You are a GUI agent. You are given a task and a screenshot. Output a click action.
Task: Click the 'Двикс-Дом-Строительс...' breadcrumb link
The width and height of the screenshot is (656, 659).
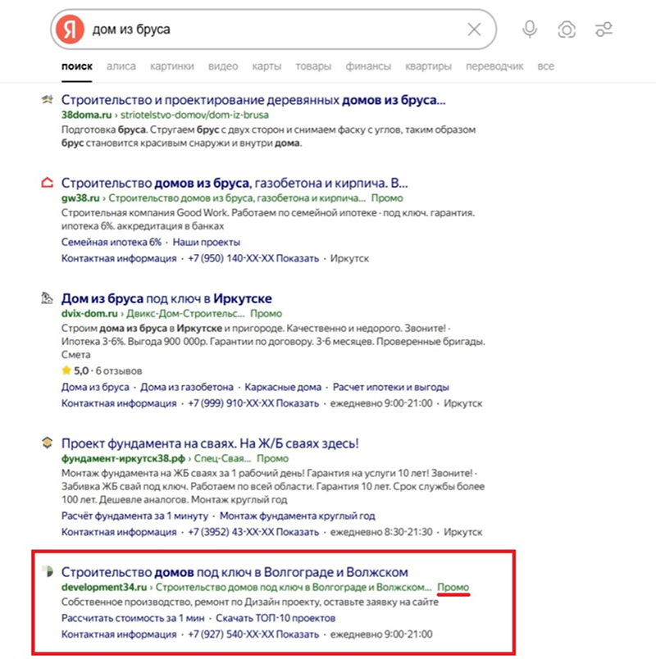(x=185, y=314)
